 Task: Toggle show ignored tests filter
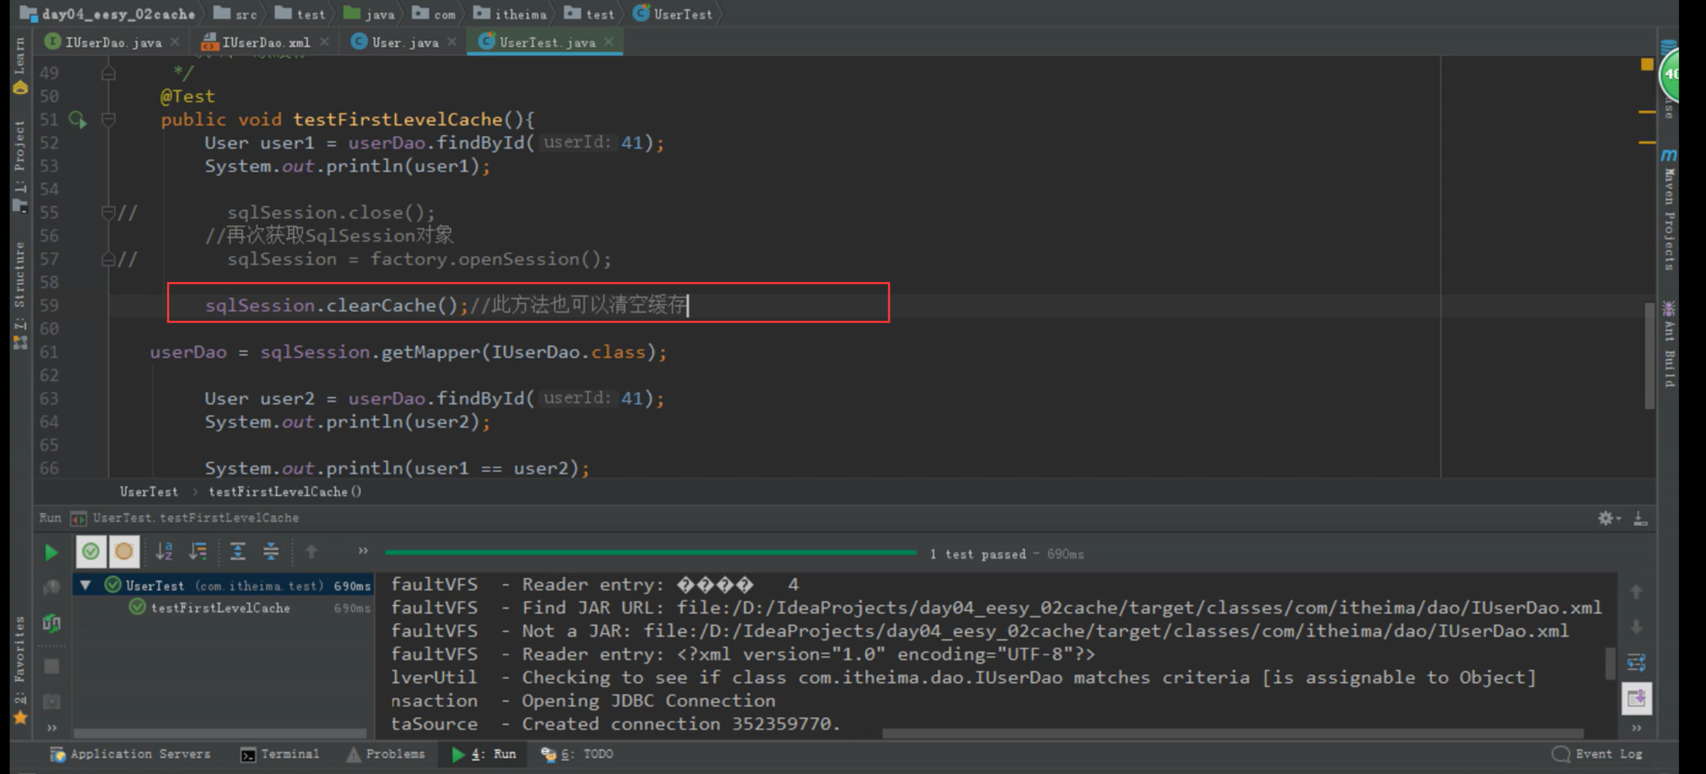click(x=124, y=552)
